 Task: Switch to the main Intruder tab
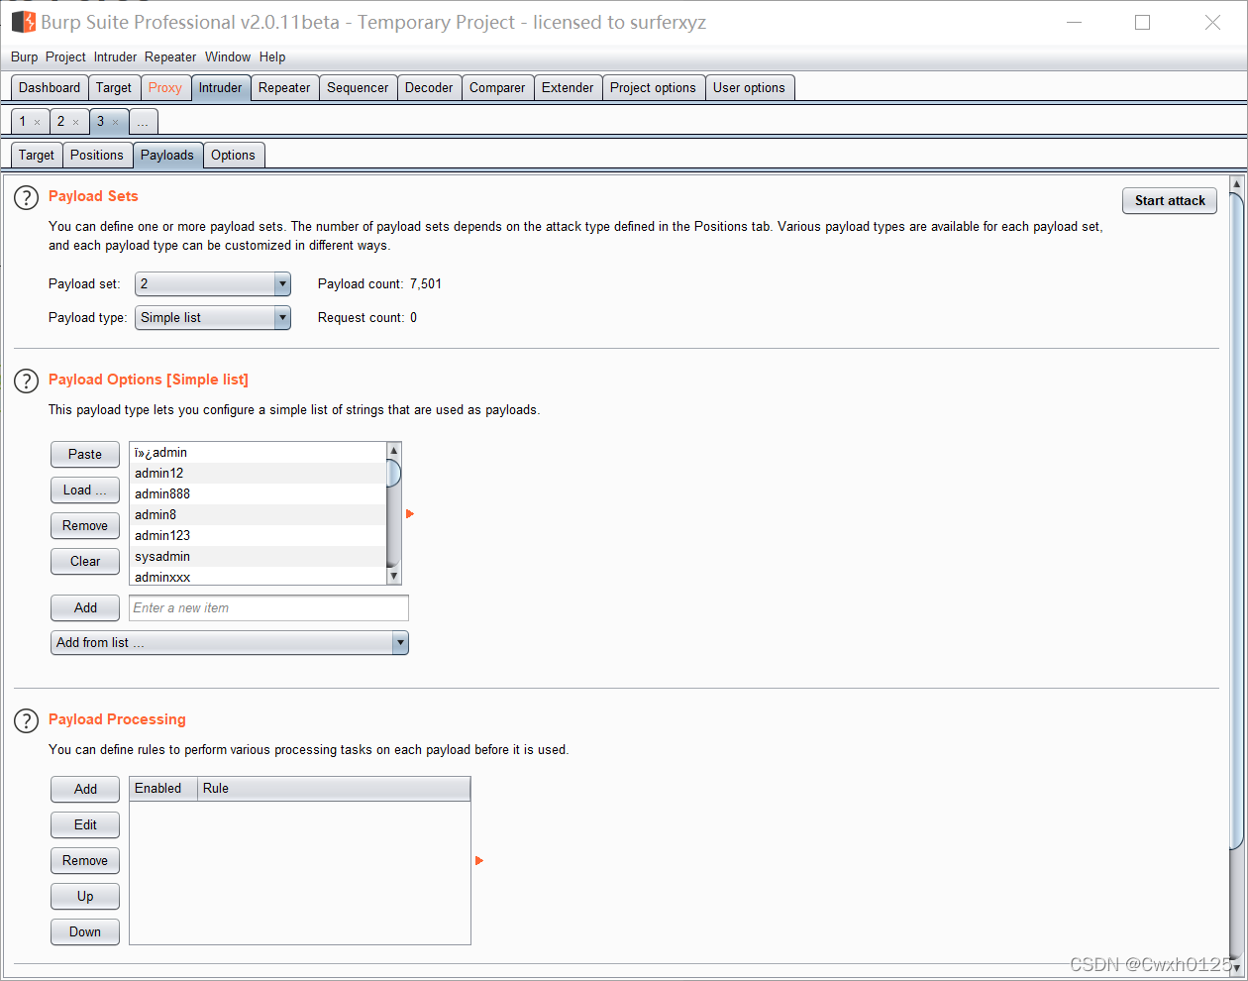click(220, 88)
